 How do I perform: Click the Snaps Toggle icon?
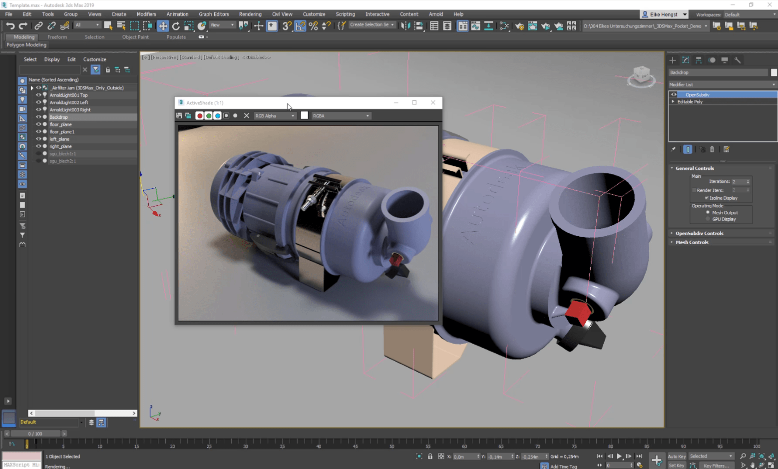point(286,26)
